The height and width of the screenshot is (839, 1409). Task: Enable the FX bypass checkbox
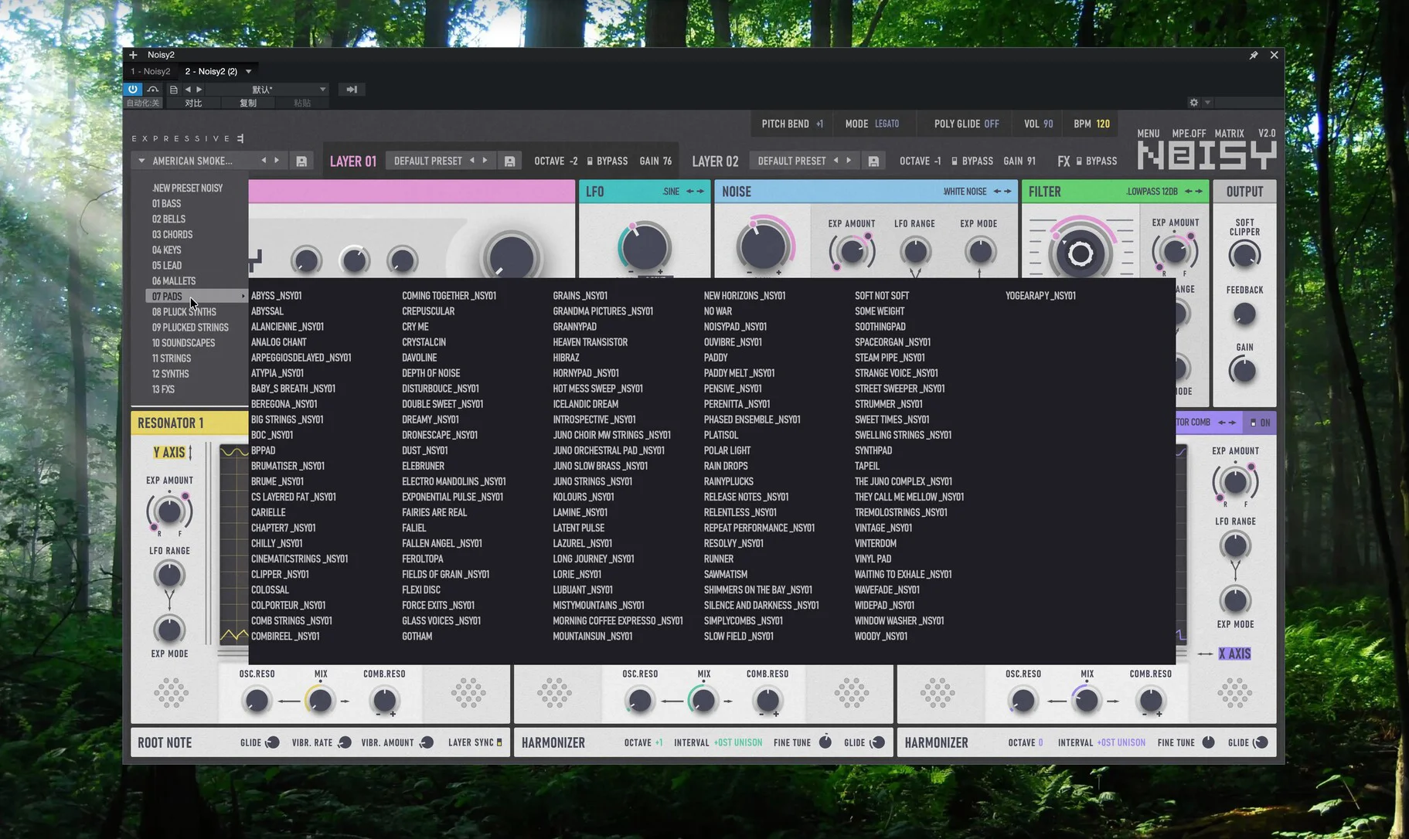pos(1079,161)
